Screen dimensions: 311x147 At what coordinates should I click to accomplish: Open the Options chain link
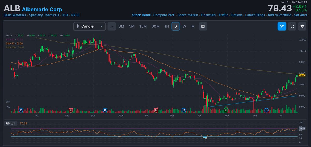[x=237, y=15]
